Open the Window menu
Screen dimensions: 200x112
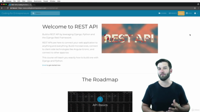point(52,1)
